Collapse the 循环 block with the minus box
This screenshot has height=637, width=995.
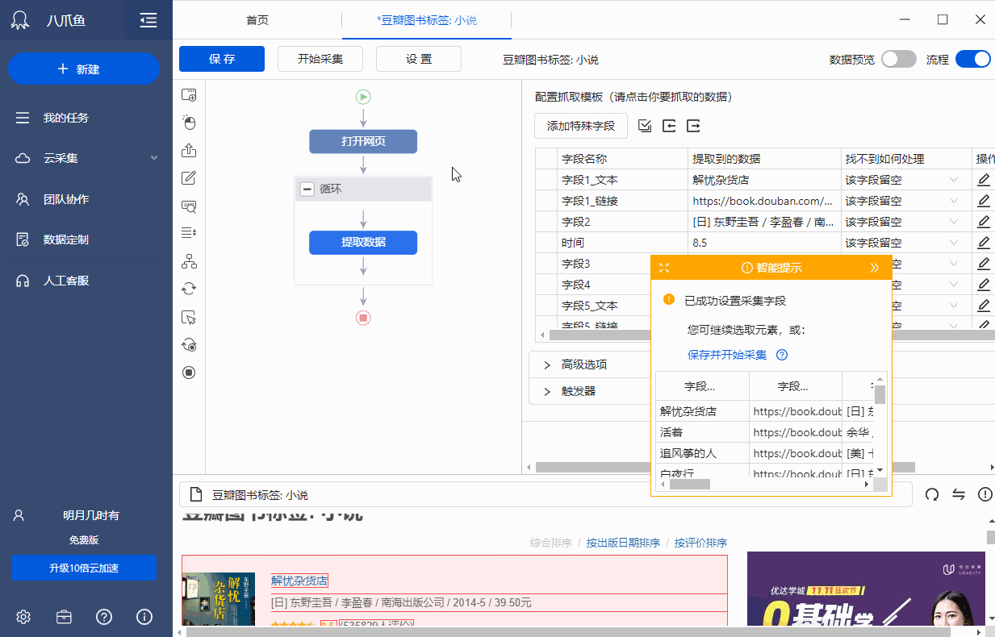[x=307, y=189]
